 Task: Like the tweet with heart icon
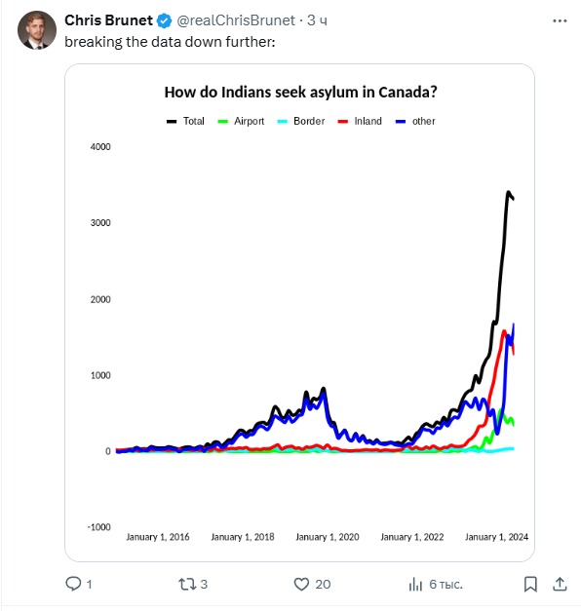click(x=301, y=584)
